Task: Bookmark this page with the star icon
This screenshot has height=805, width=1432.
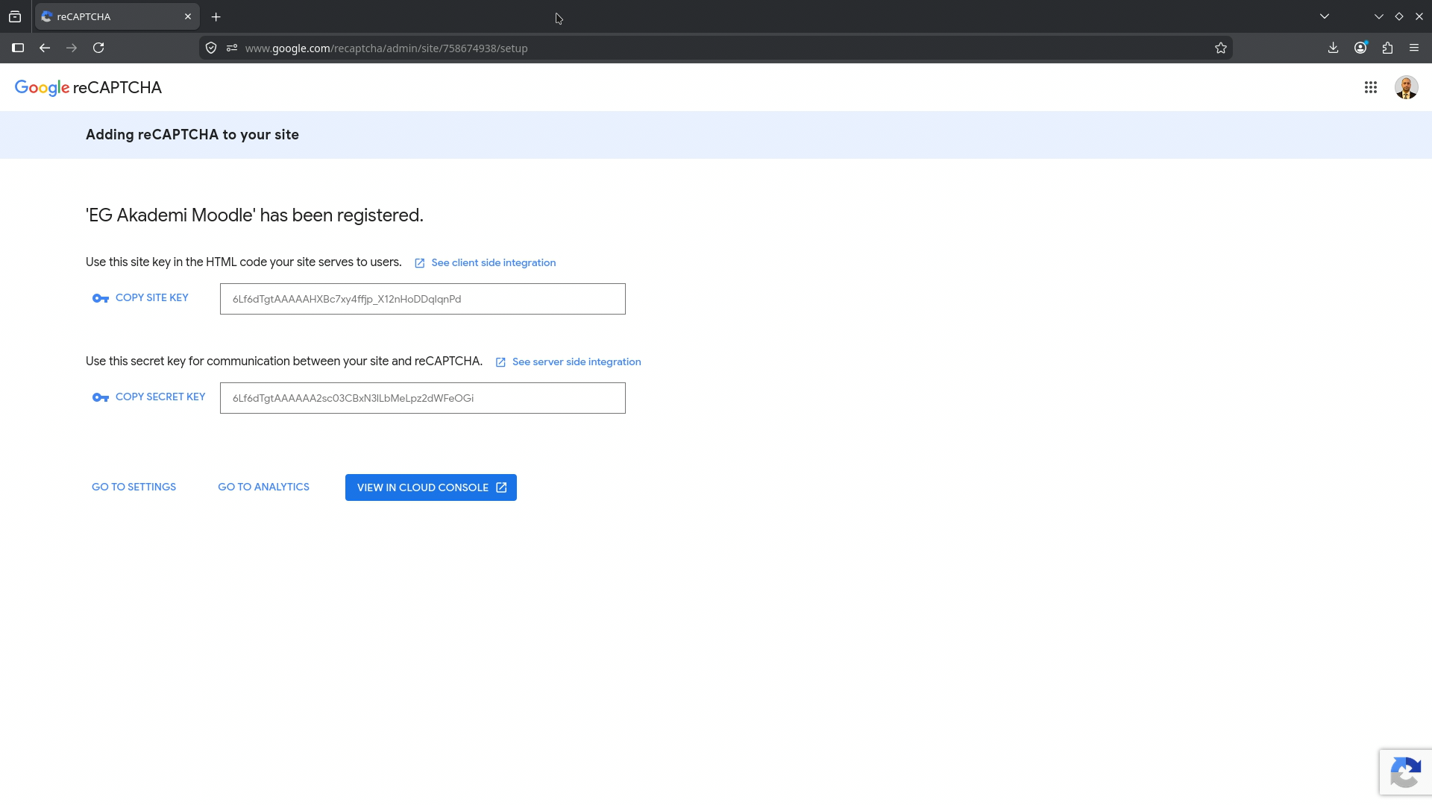Action: coord(1220,48)
